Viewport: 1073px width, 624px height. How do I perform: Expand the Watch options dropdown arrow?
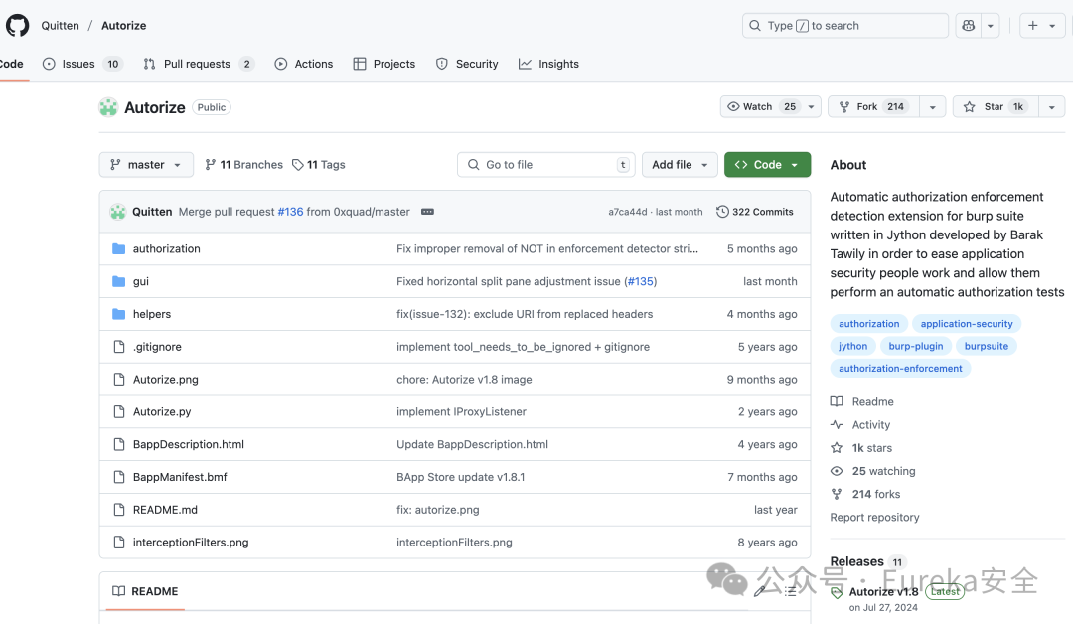point(812,106)
